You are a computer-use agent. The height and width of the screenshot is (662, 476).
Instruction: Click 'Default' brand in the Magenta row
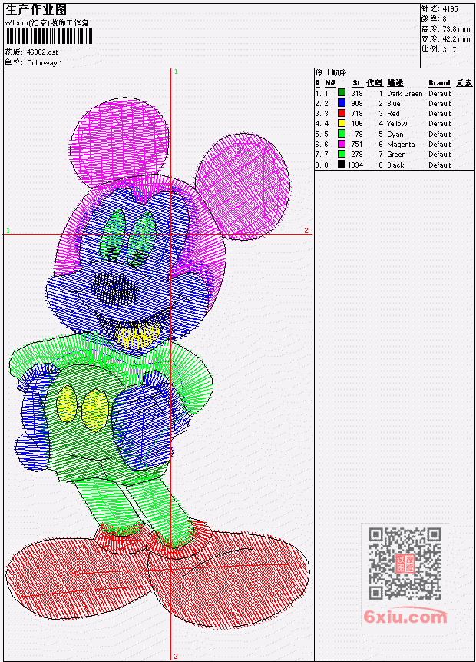440,145
